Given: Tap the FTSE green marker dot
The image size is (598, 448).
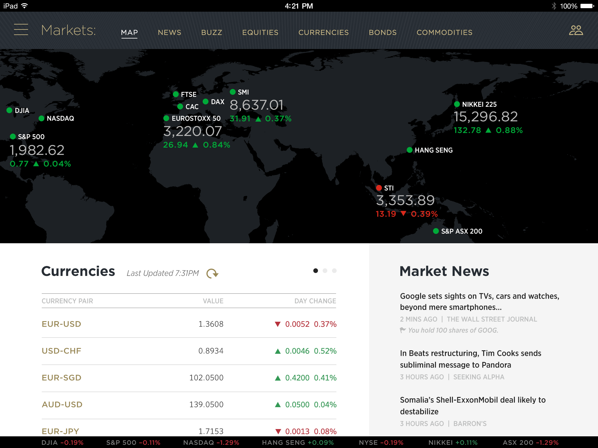Looking at the screenshot, I should pos(176,94).
